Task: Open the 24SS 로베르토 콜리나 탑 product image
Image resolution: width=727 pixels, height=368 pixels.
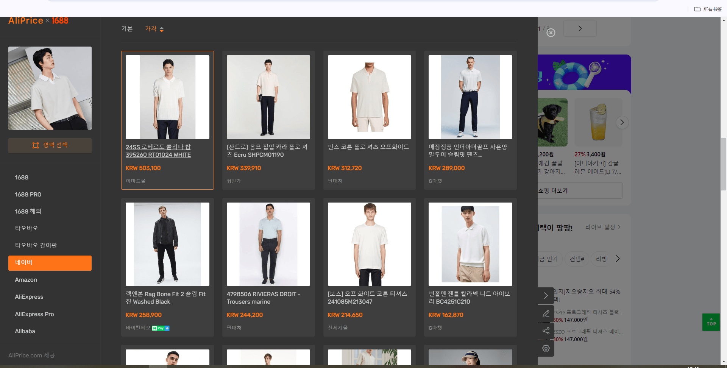Action: coord(167,97)
